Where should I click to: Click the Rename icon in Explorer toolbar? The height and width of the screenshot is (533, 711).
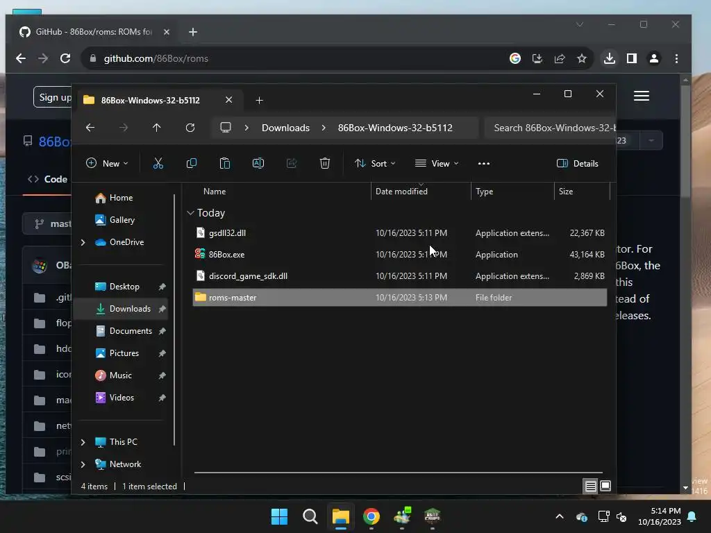tap(258, 164)
